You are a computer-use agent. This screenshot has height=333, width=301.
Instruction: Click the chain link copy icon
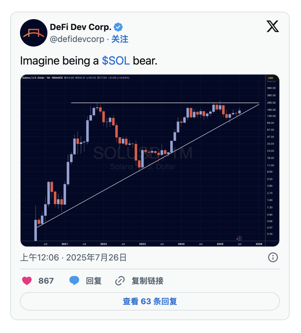[120, 281]
